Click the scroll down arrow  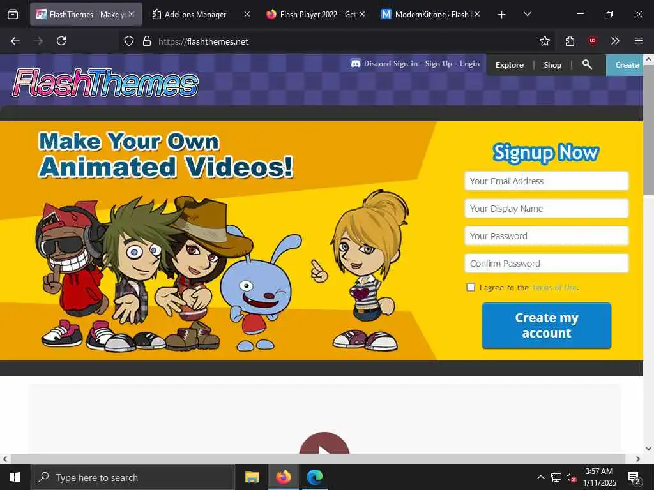648,449
